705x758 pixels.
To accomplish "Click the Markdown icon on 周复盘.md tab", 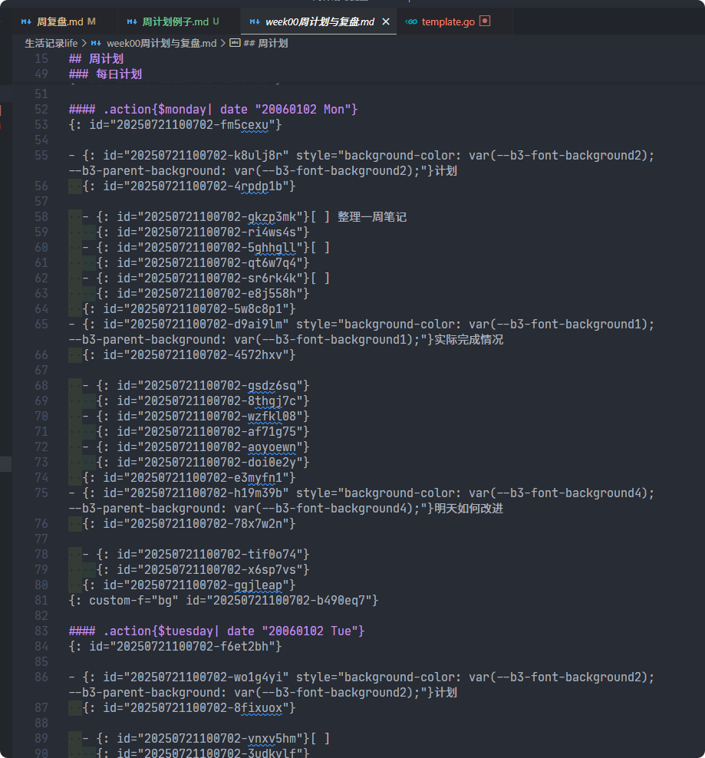I will [x=26, y=21].
